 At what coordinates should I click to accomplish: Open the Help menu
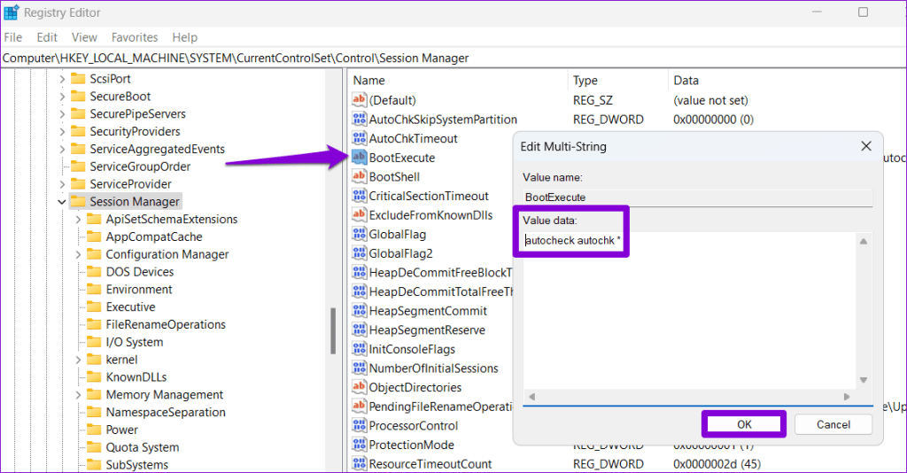(x=184, y=37)
